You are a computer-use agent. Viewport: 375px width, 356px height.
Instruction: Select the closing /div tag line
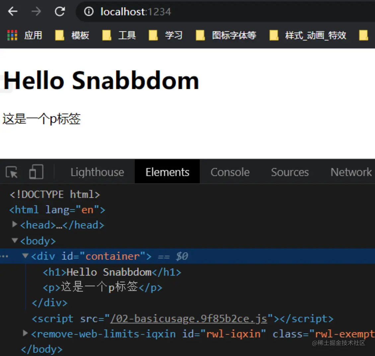pos(50,303)
